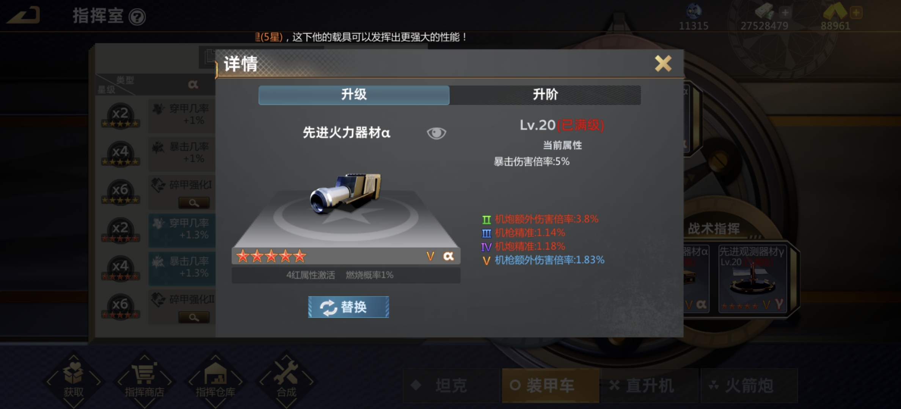Open magnifier under 碎甲强化I

pos(194,203)
